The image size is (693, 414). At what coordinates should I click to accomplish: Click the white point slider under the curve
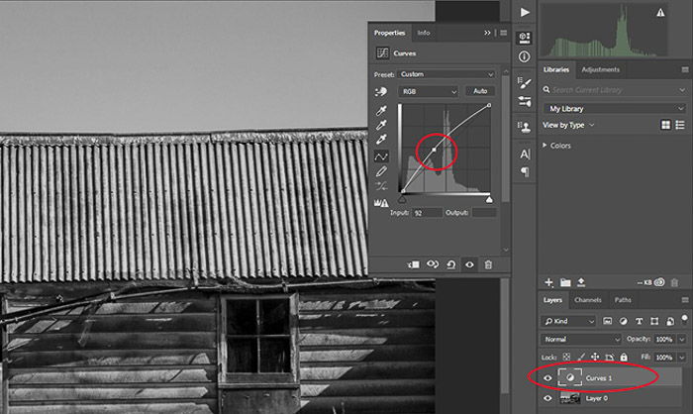489,200
